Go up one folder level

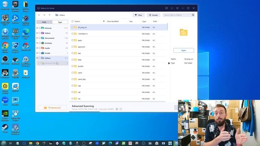pos(50,15)
